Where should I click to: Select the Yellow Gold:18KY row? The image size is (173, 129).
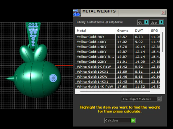pos(117,52)
